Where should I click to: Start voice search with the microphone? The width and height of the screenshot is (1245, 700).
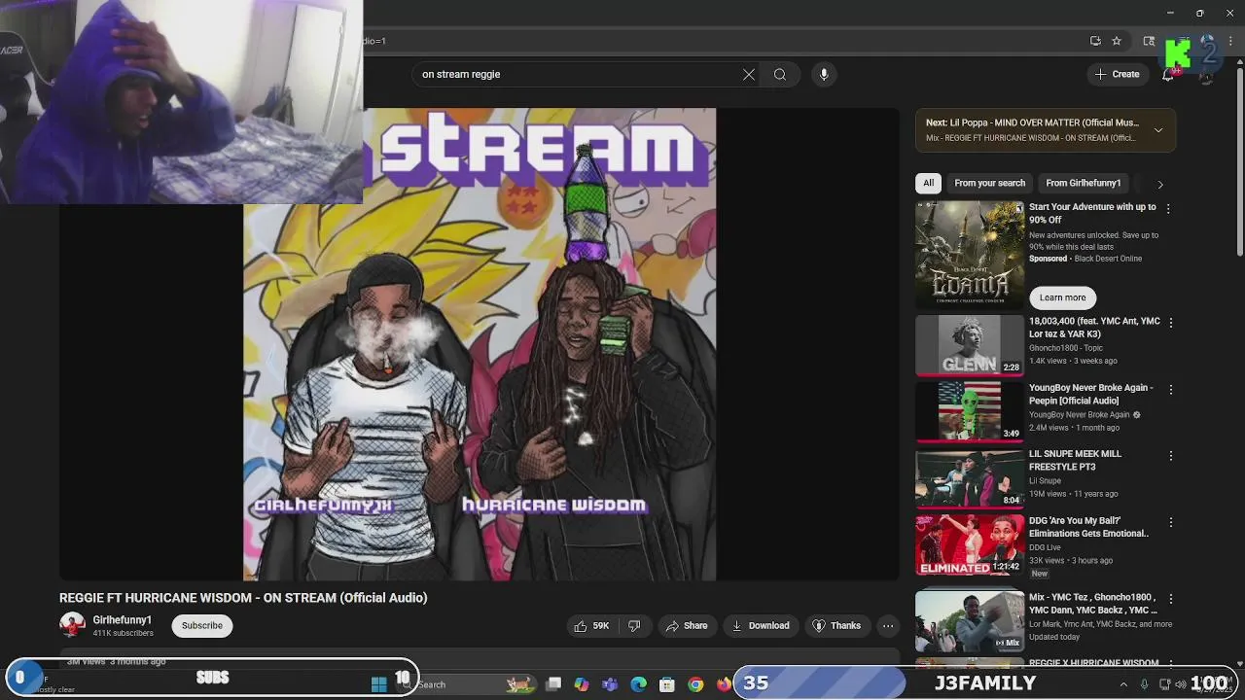824,74
